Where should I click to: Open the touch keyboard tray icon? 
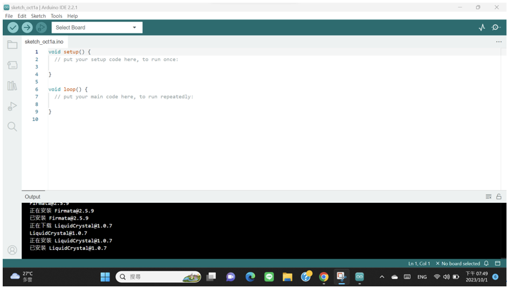click(x=407, y=277)
